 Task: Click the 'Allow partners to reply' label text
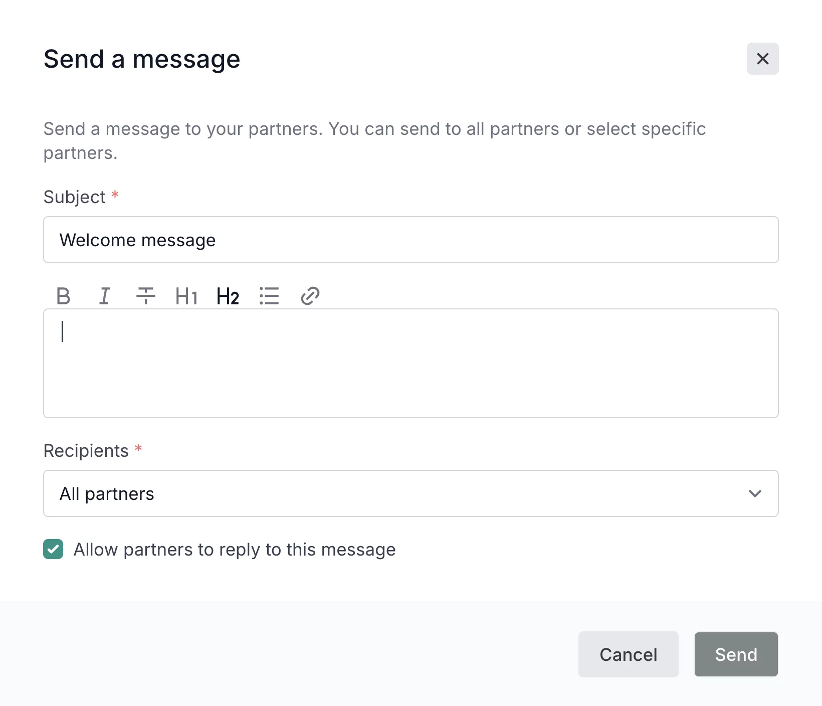(x=235, y=550)
